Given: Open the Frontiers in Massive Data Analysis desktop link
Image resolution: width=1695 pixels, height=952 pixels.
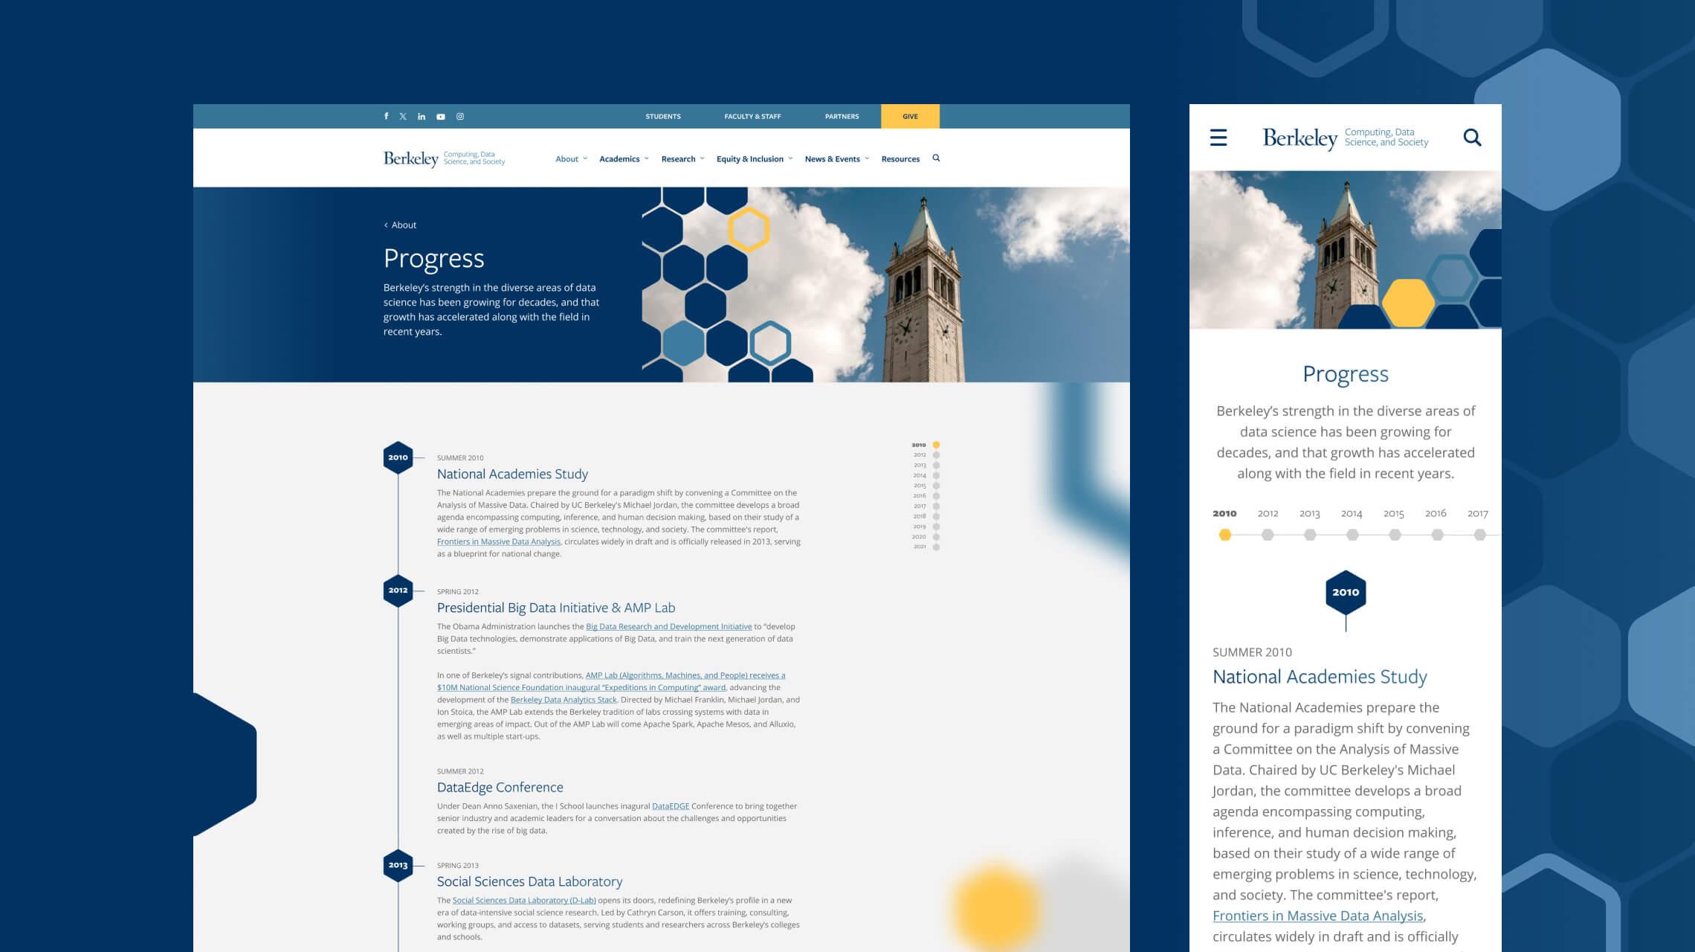Looking at the screenshot, I should [x=499, y=541].
